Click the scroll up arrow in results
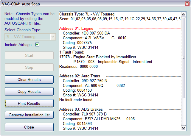Image resolution: width=191 pixels, height=136 pixels. (184, 14)
